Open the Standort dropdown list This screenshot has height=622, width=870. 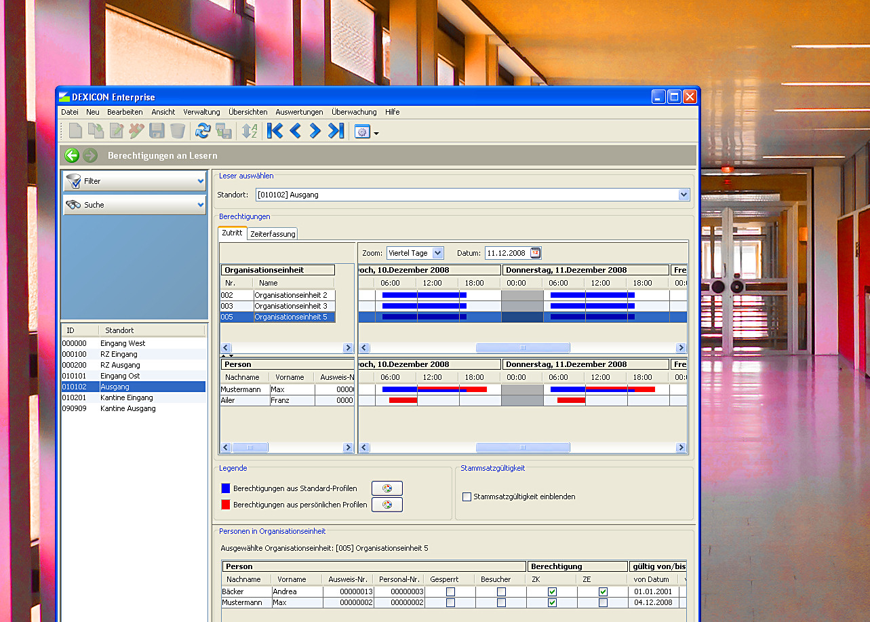coord(683,195)
